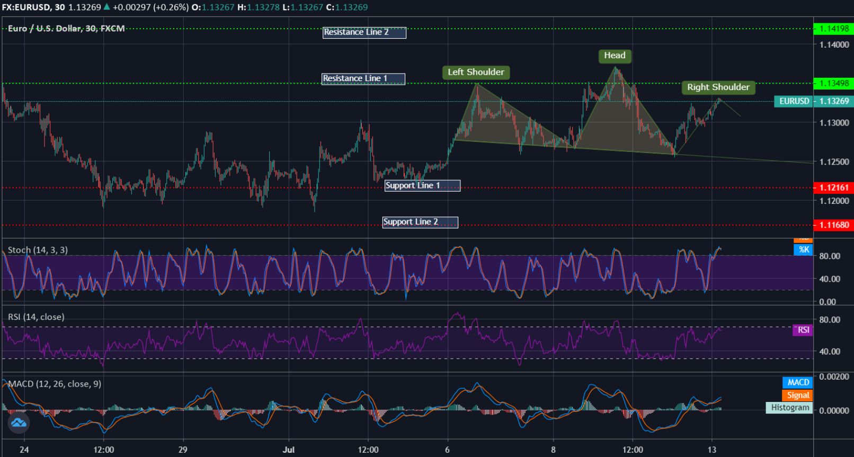This screenshot has width=854, height=457.
Task: Click the %K stochastic indicator tag
Action: click(x=803, y=250)
